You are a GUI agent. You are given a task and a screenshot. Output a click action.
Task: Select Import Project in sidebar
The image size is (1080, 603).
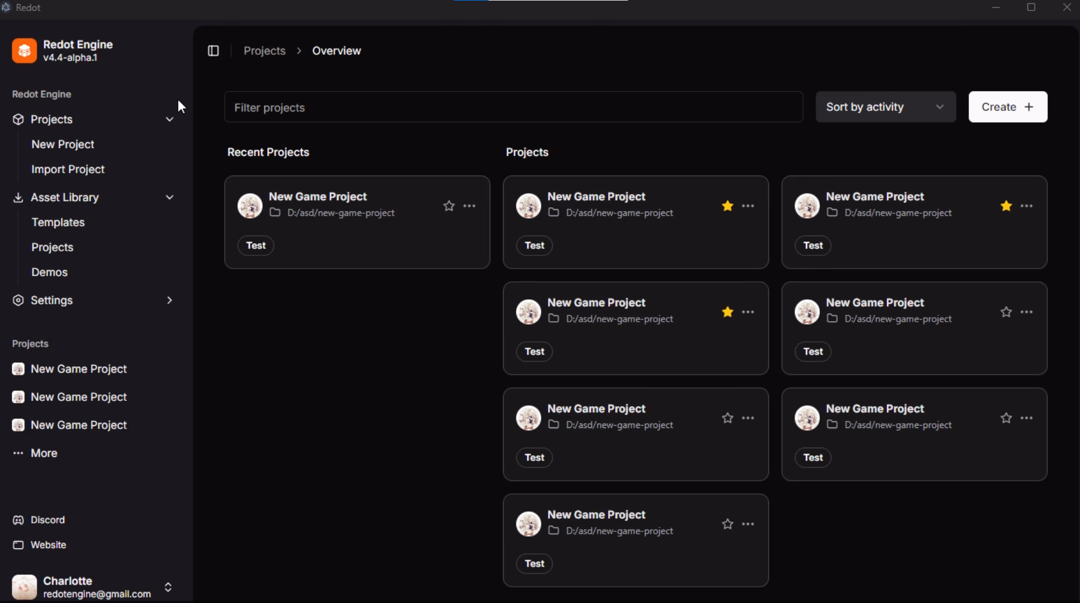pos(68,169)
